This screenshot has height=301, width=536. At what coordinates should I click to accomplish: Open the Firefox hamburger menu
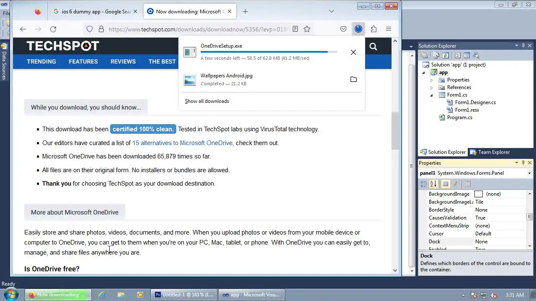(x=389, y=29)
